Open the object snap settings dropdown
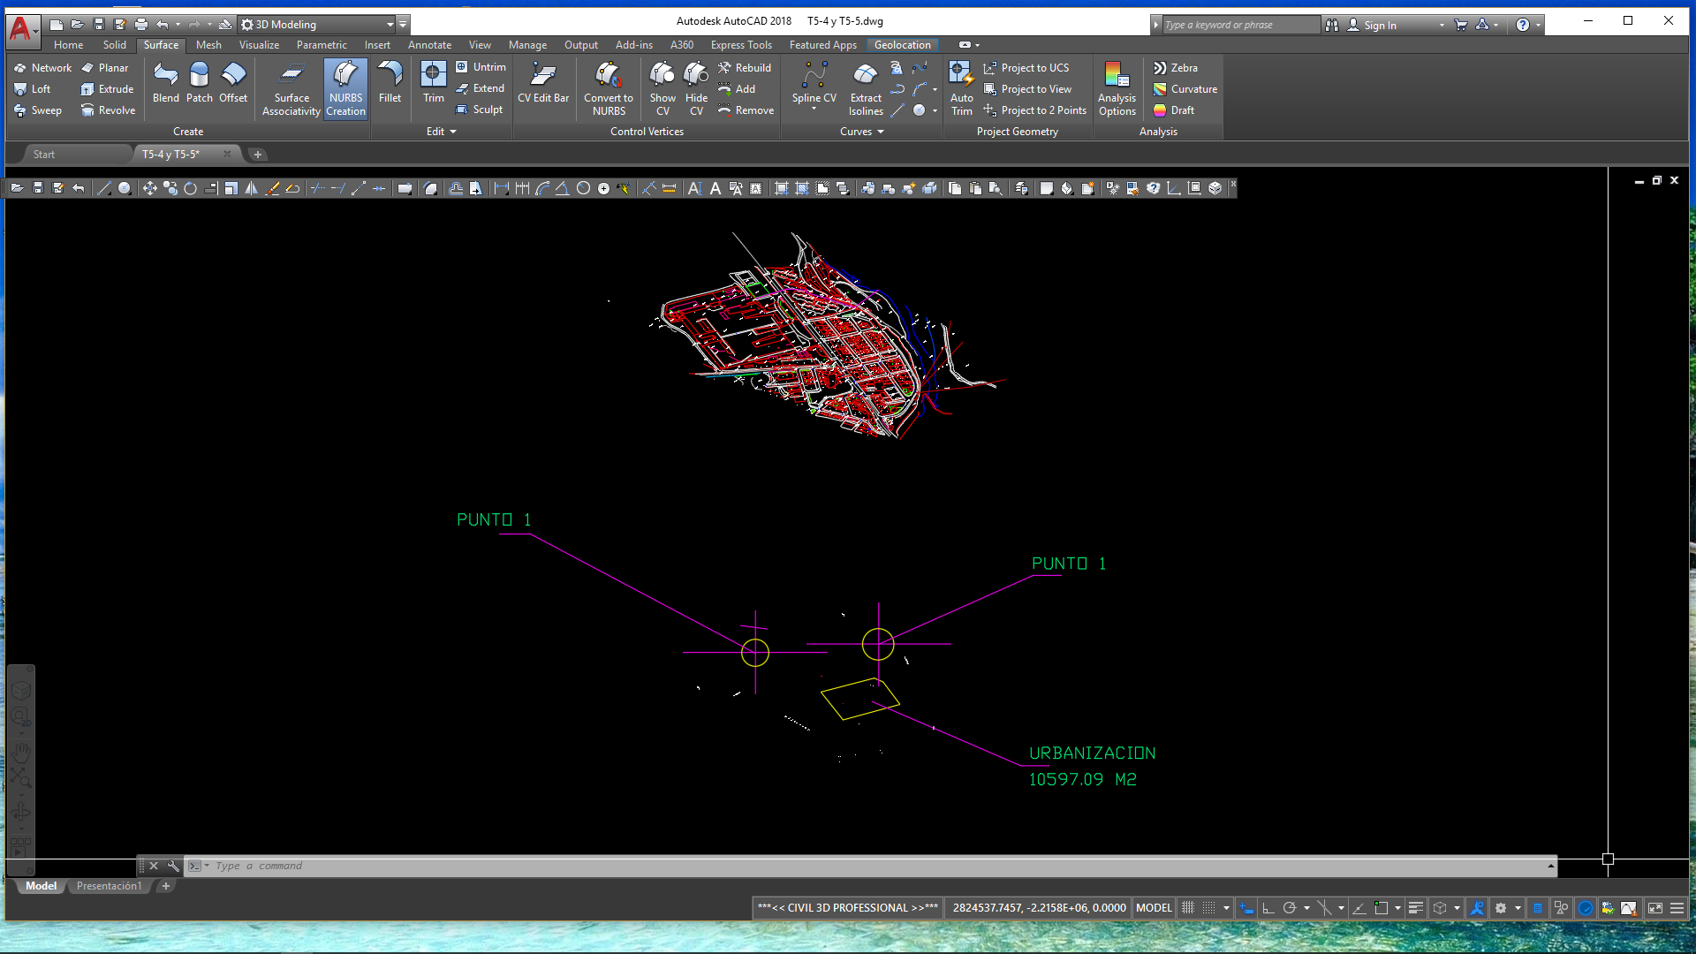Viewport: 1696px width, 954px height. click(1341, 908)
